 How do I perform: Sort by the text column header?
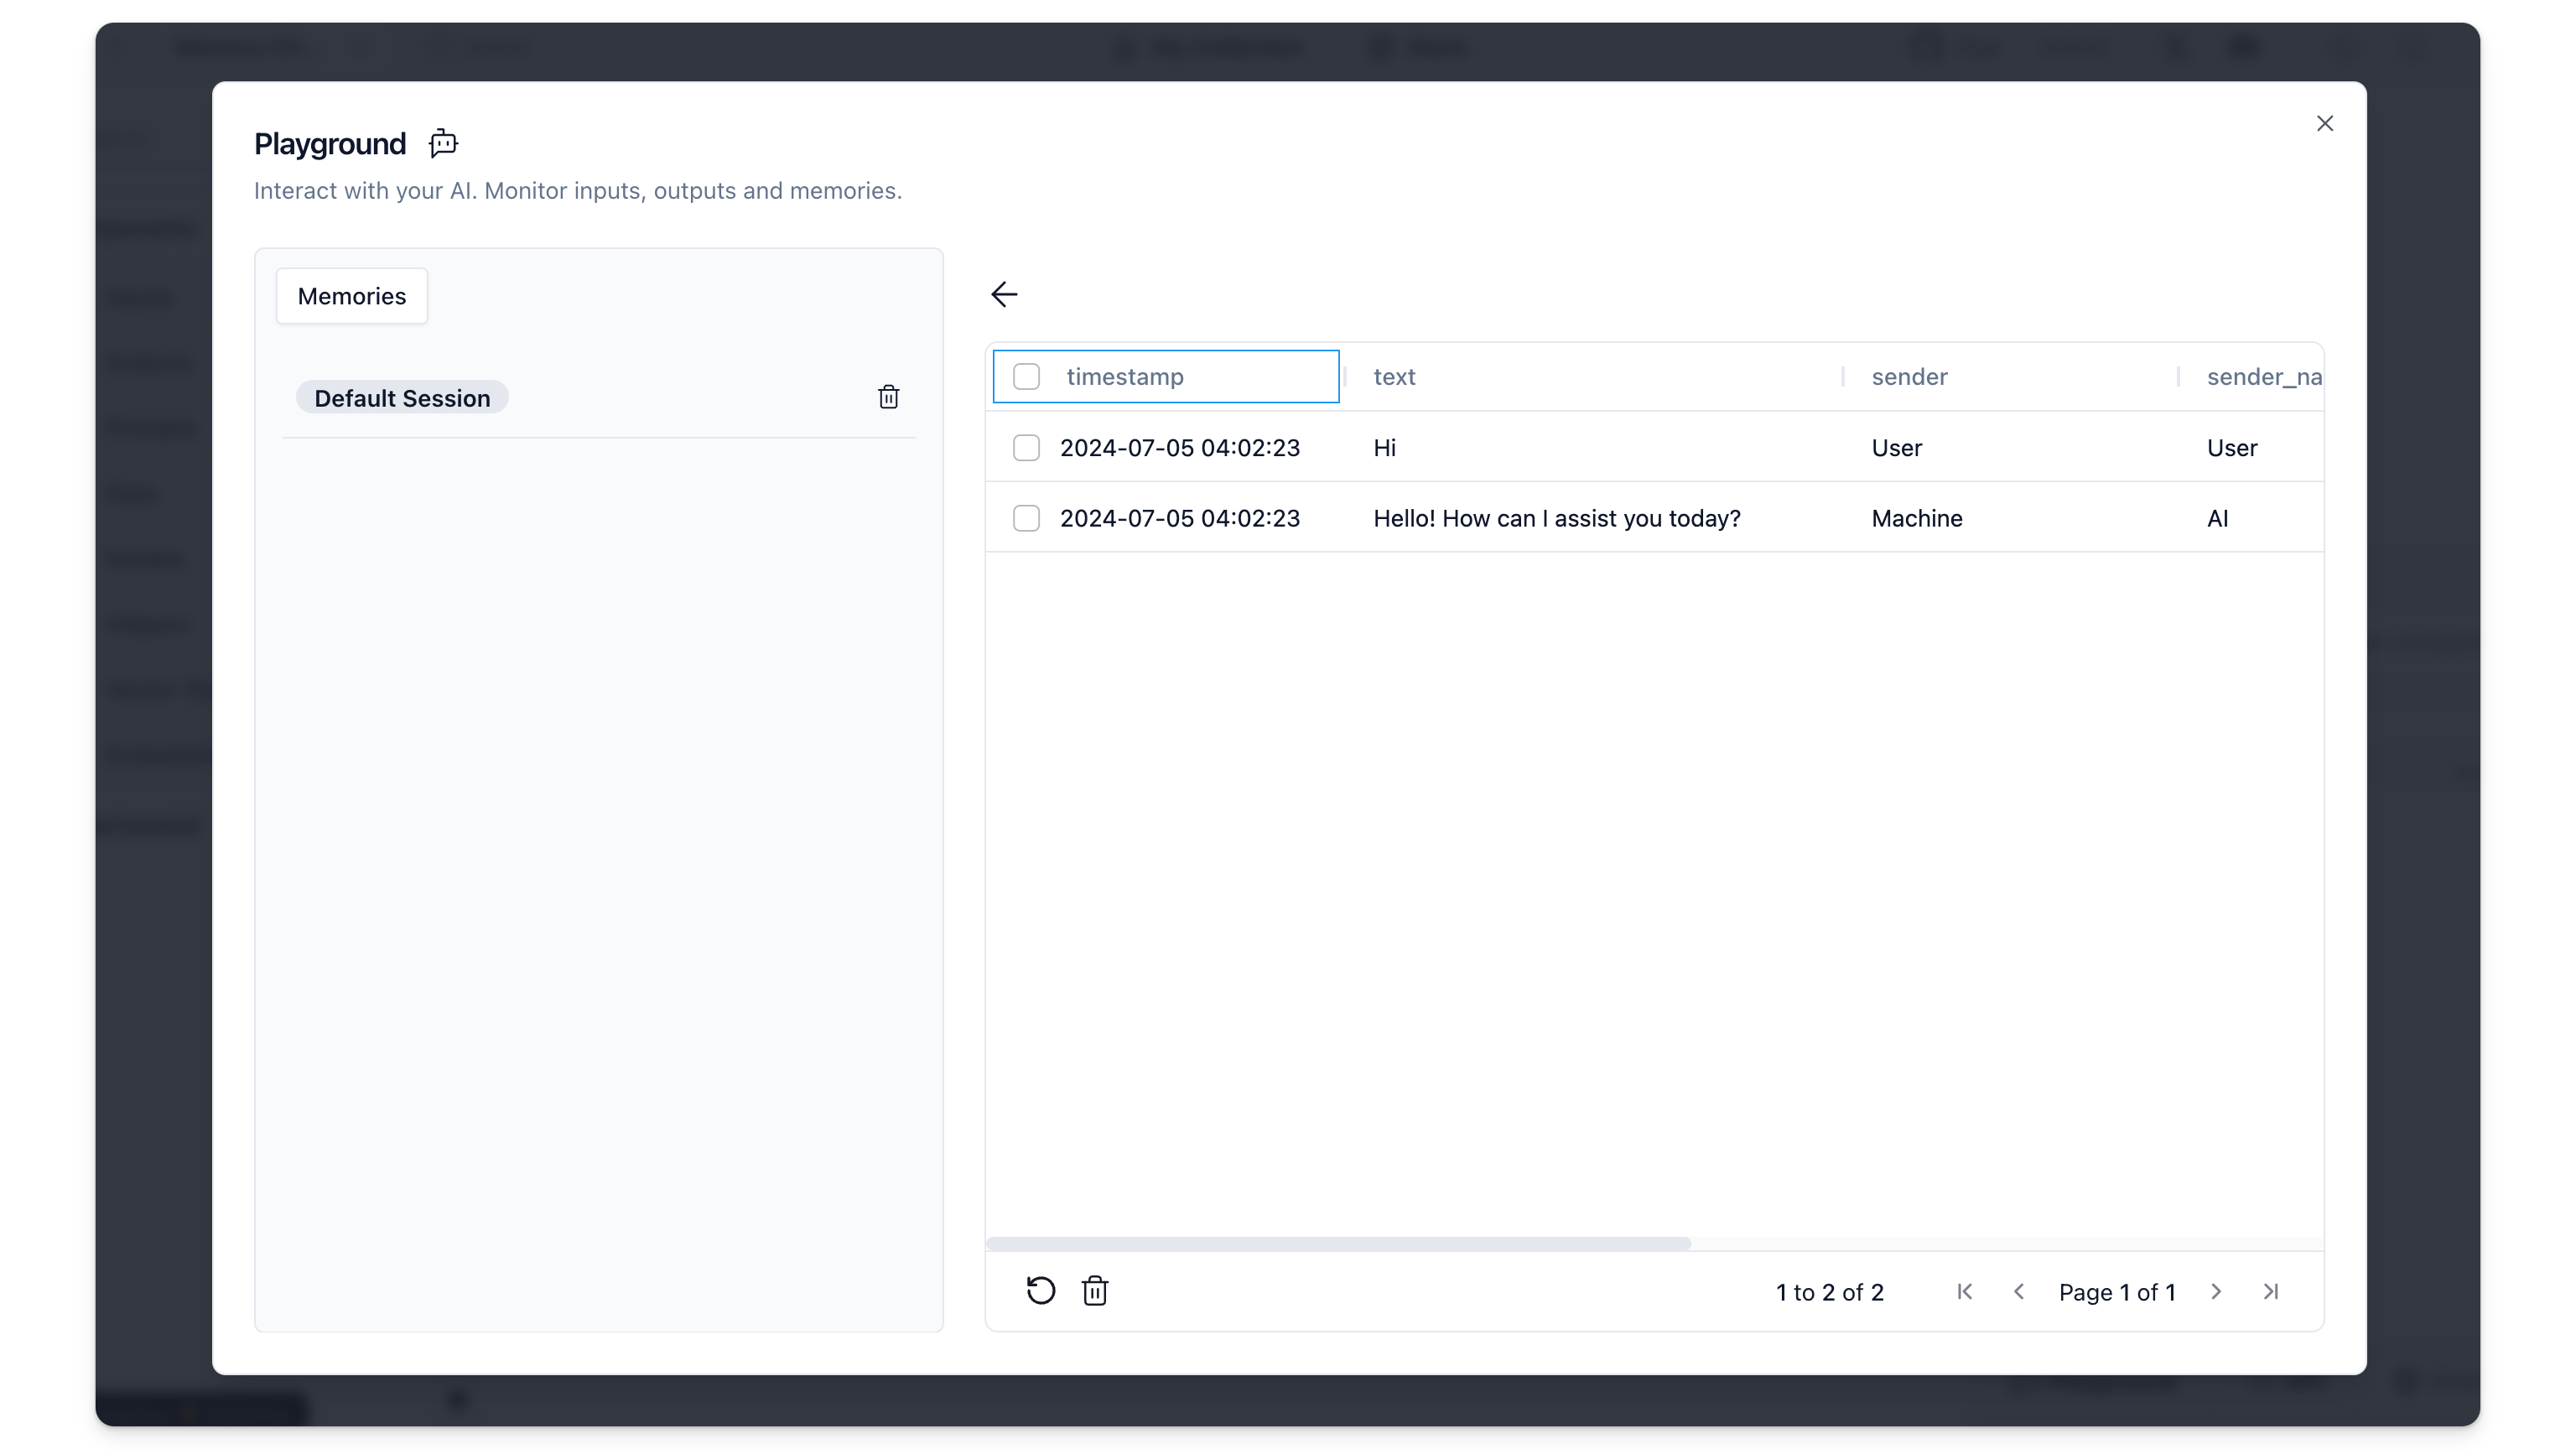1394,377
